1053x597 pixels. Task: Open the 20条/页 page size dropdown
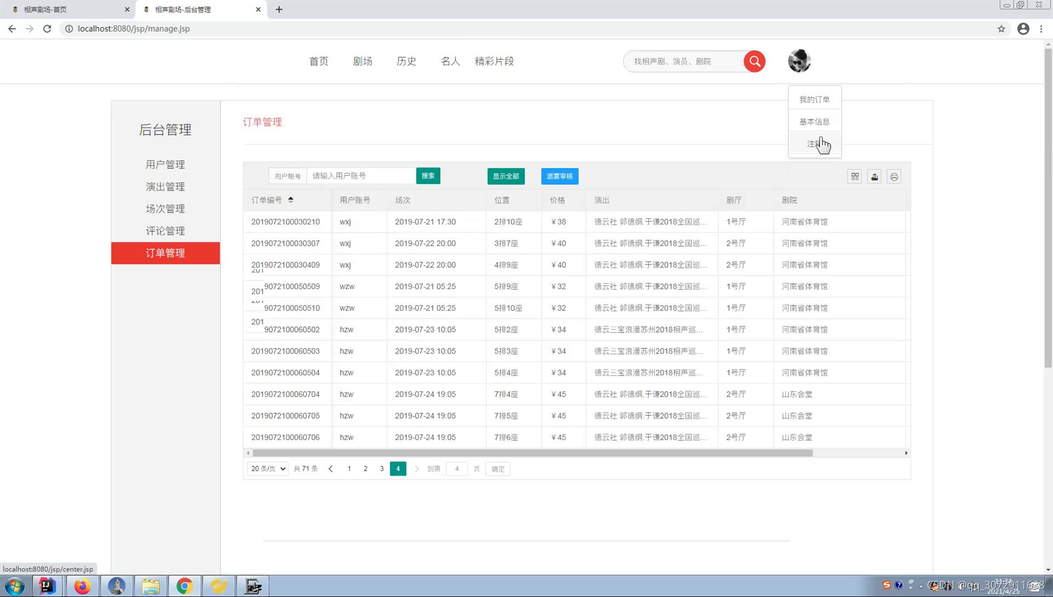268,469
